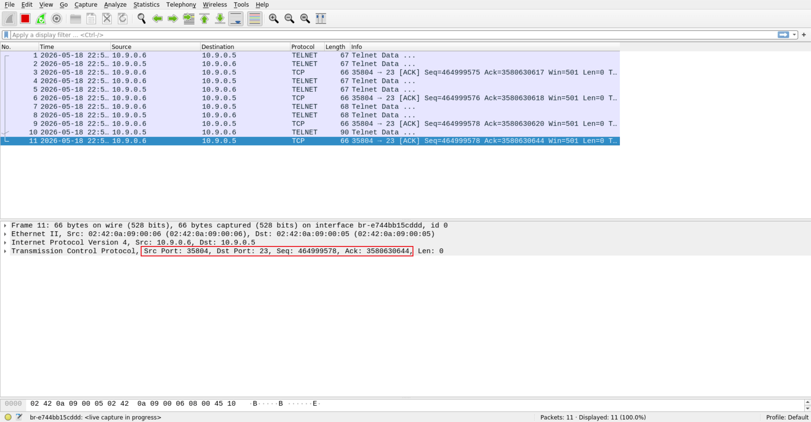Go to specified packet icon
The width and height of the screenshot is (811, 422).
pos(189,19)
